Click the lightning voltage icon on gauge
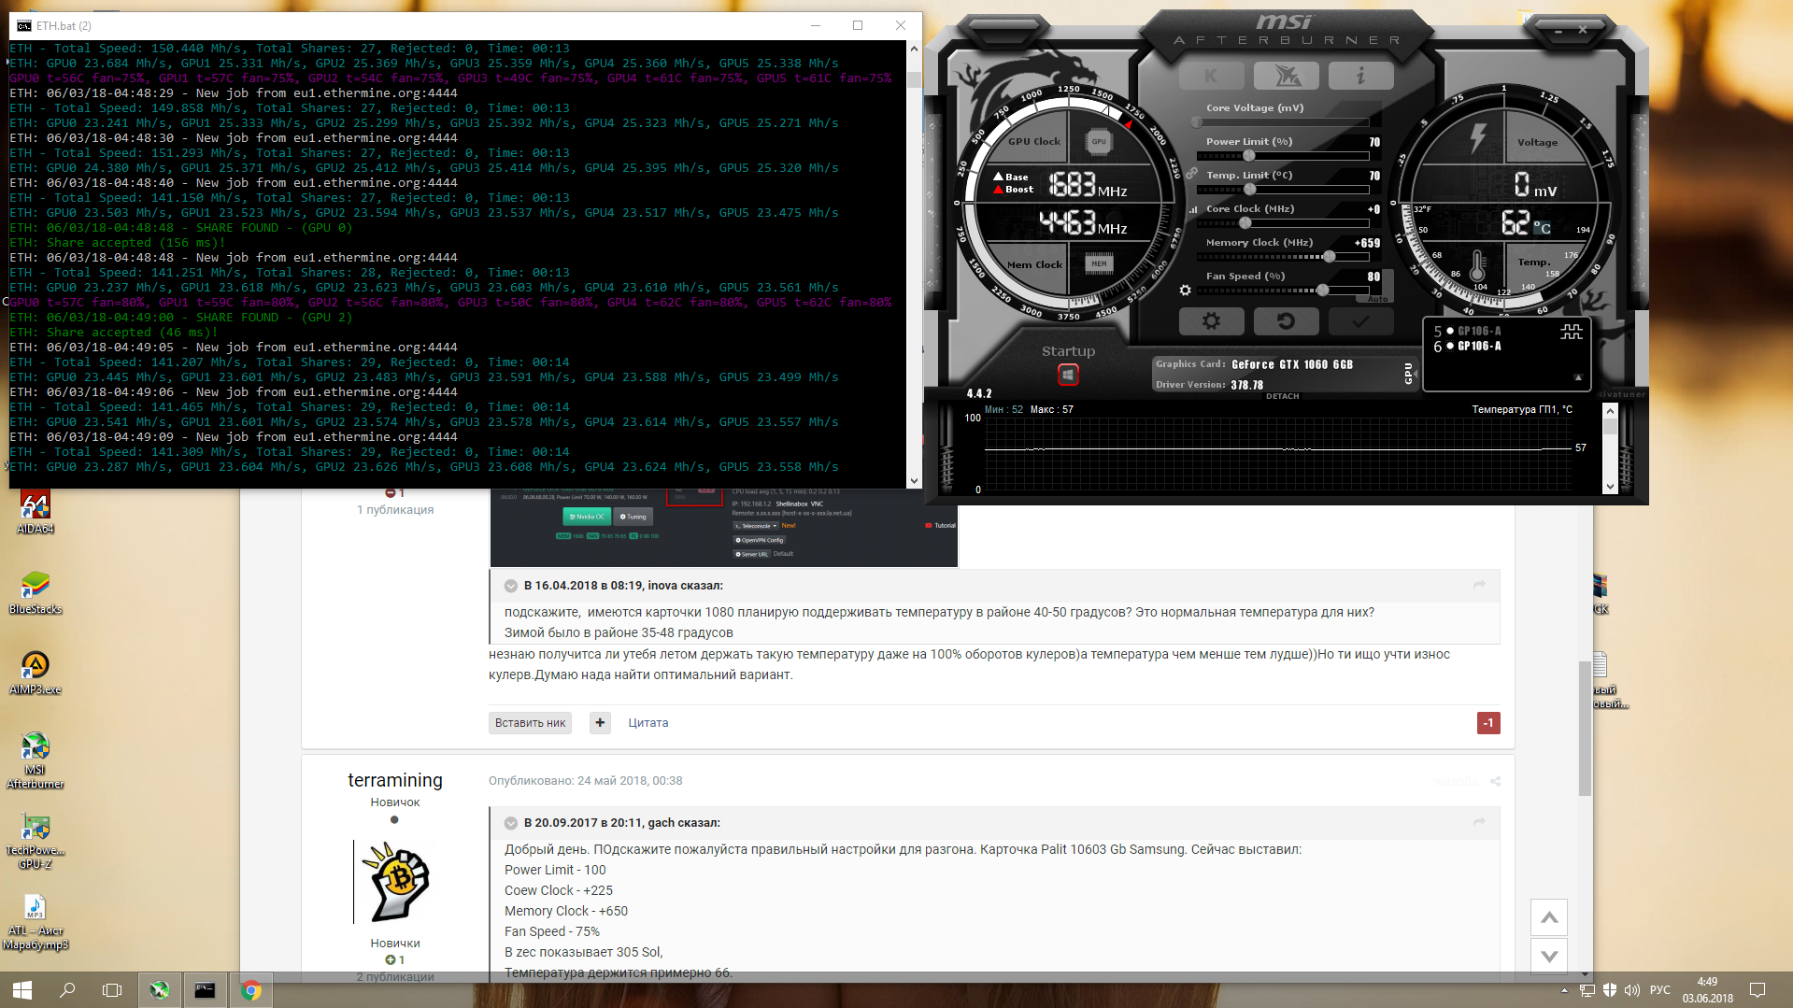The image size is (1793, 1008). (x=1477, y=138)
